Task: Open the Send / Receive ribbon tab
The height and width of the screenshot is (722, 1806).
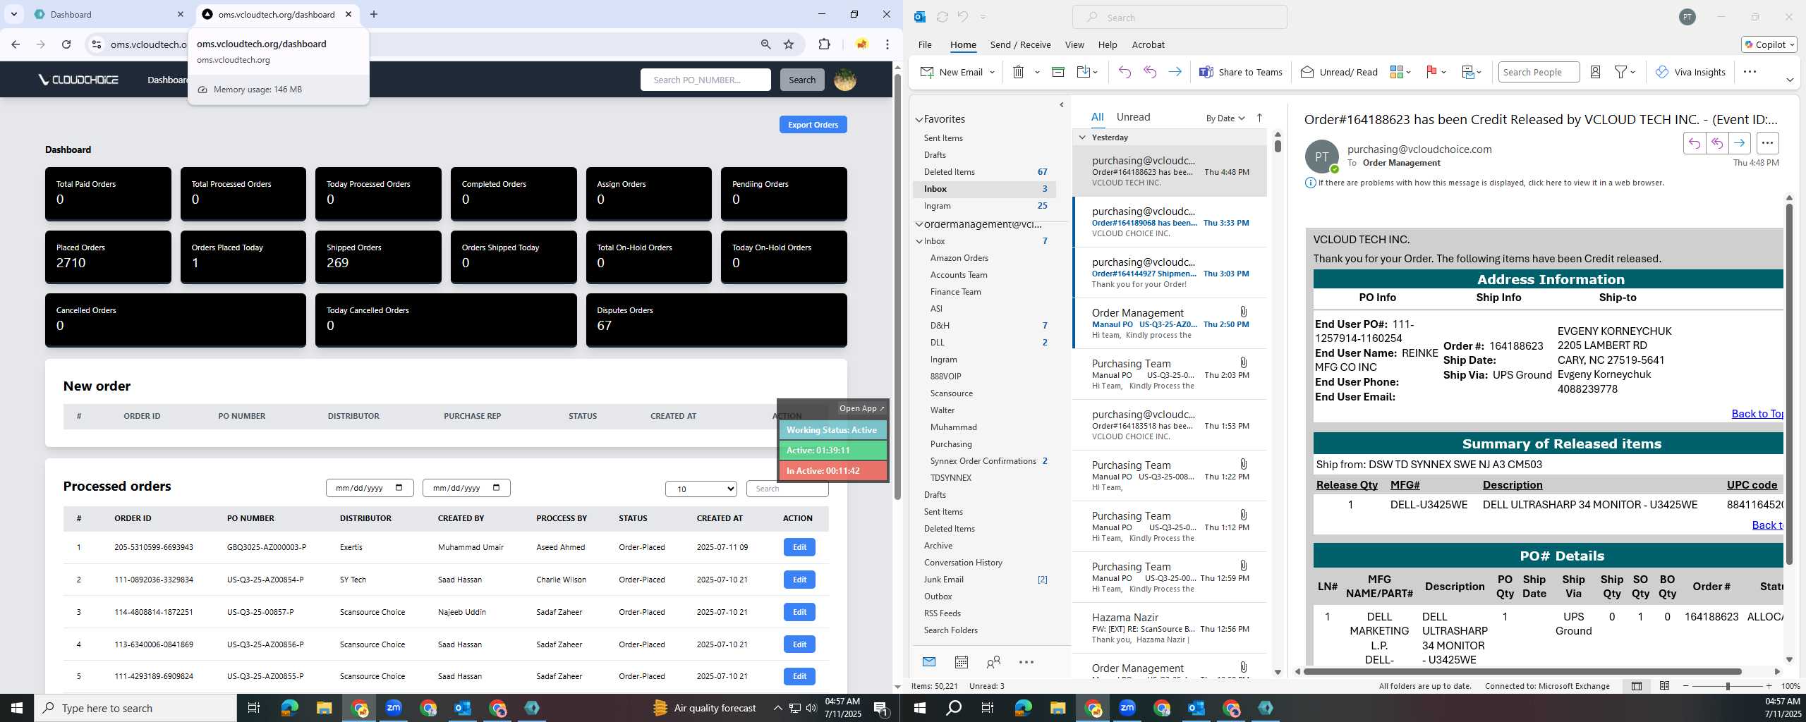Action: [x=1020, y=44]
